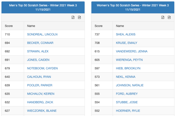The height and width of the screenshot is (116, 176).
Task: Open HOERNER, RYLIE link
Action: point(128,111)
